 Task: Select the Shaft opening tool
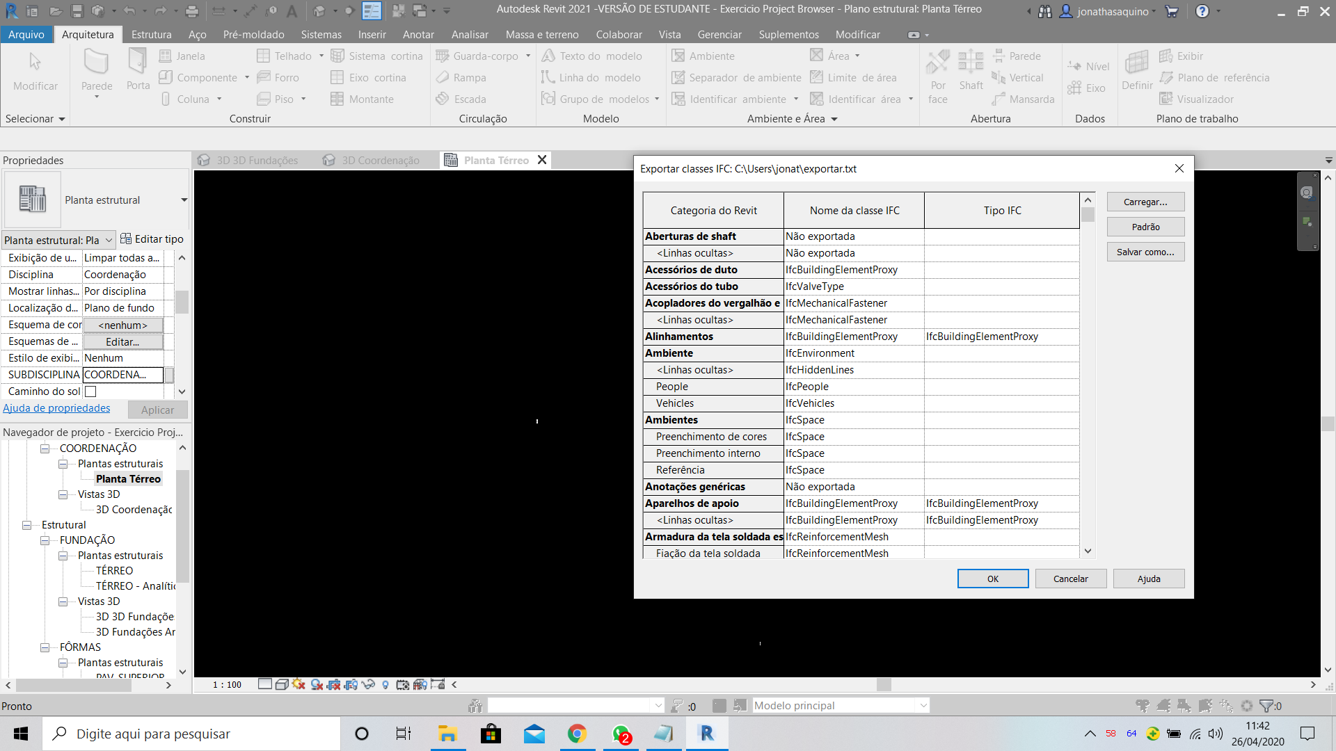point(971,63)
